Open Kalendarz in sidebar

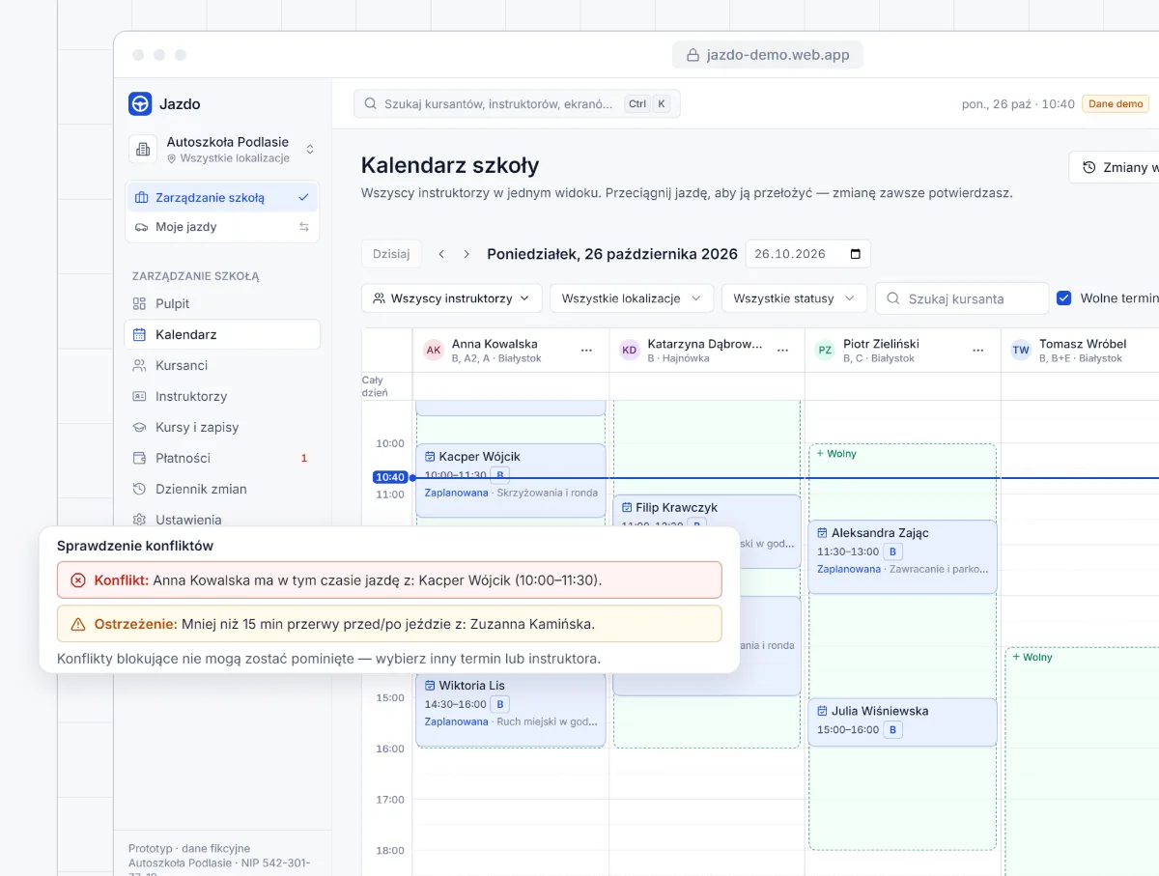click(x=223, y=334)
